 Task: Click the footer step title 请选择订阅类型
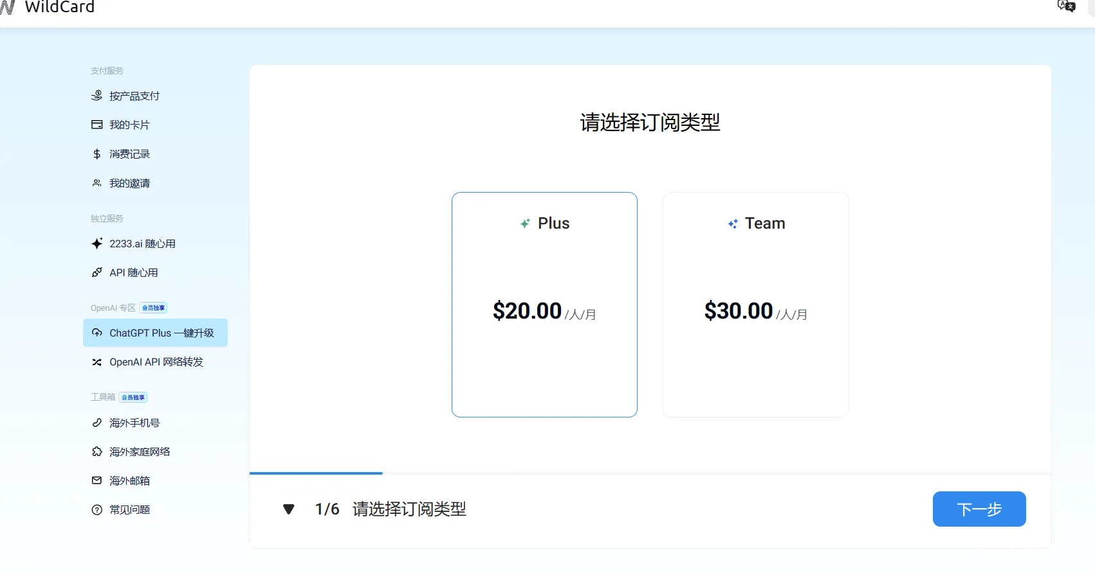point(409,509)
